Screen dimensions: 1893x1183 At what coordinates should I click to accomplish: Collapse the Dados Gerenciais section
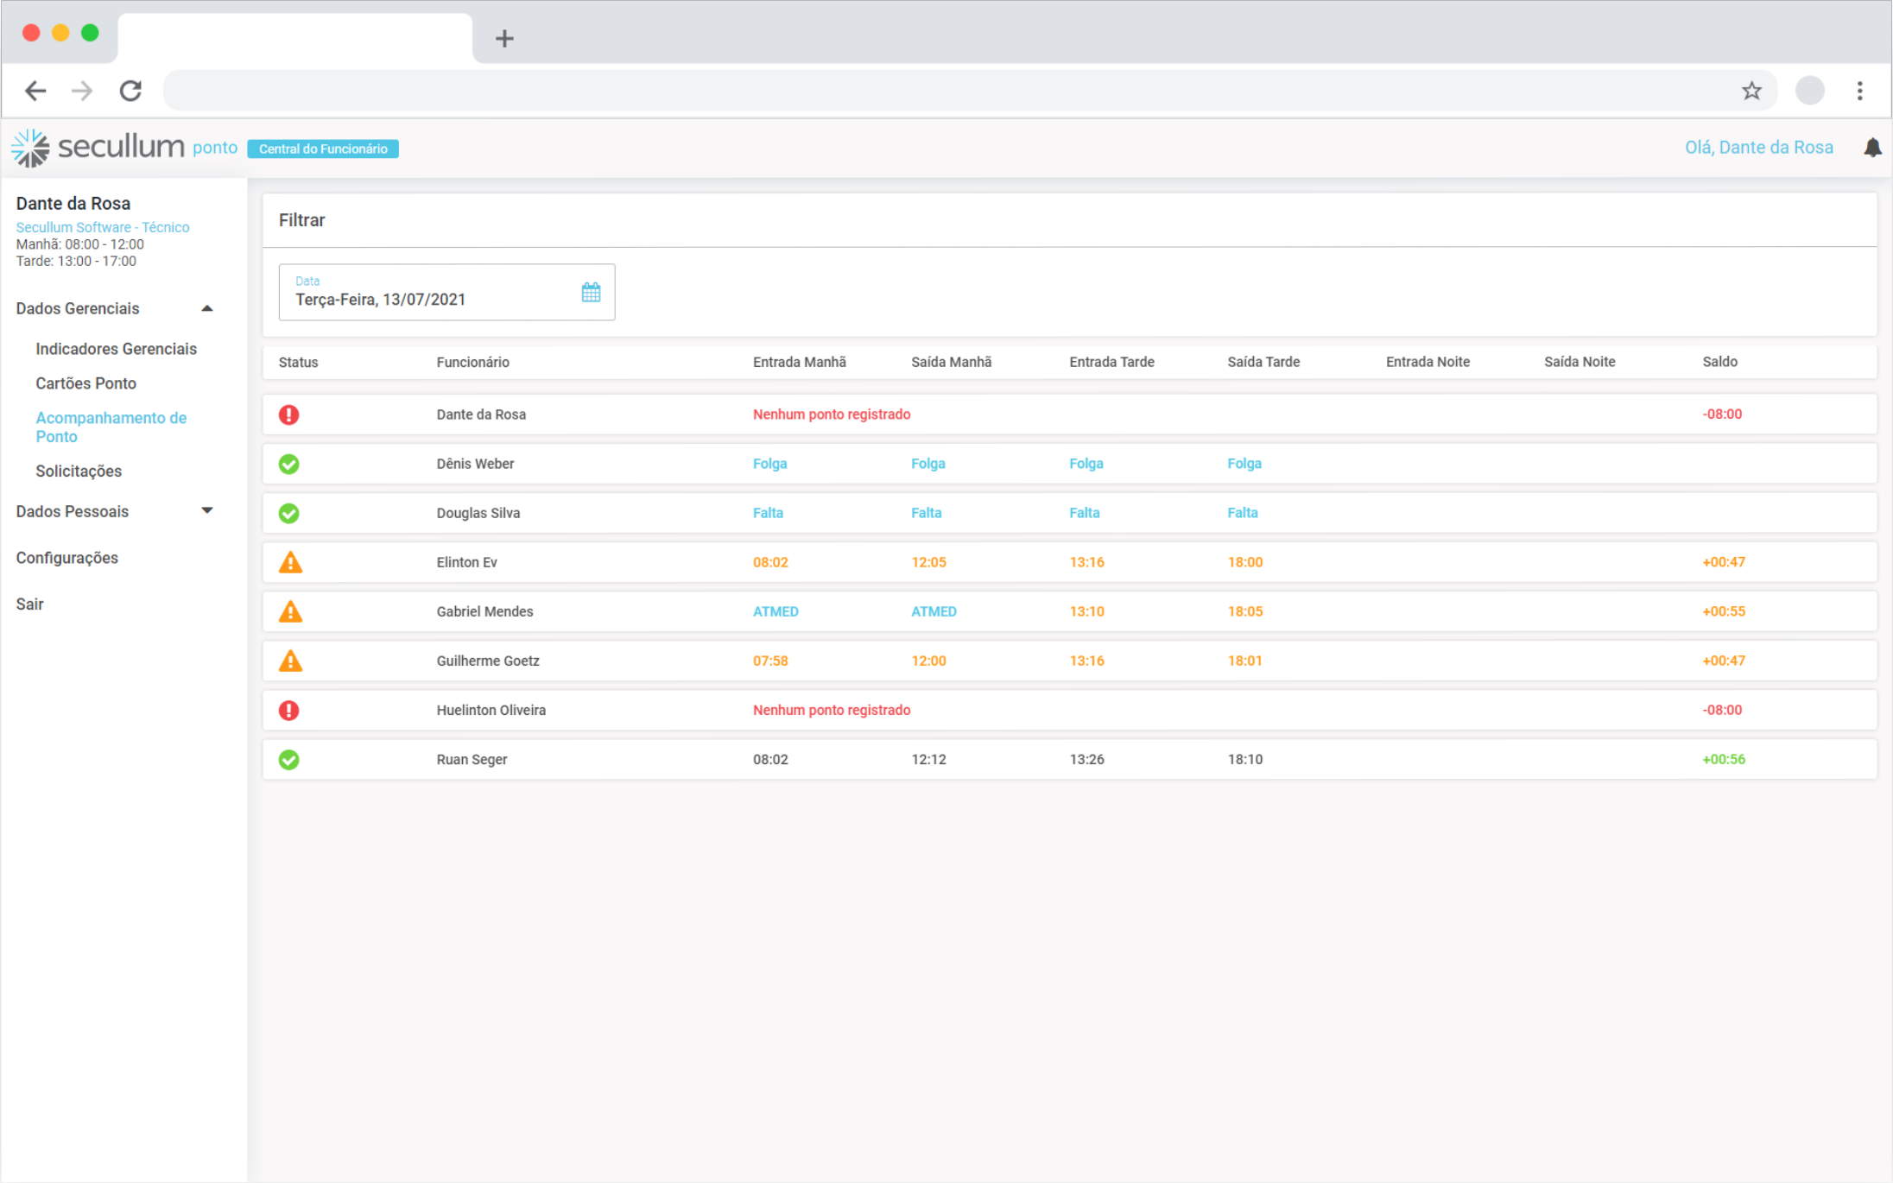pyautogui.click(x=206, y=308)
